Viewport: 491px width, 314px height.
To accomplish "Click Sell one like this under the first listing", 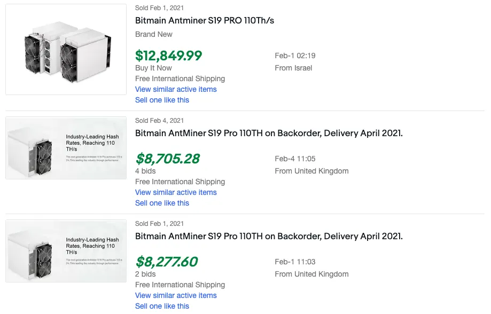I will click(162, 100).
